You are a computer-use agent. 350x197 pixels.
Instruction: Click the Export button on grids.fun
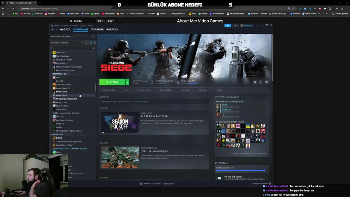(x=110, y=21)
